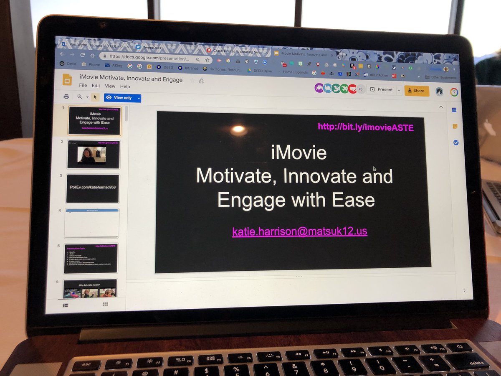501x376 pixels.
Task: Click the print icon in the Slides toolbar
Action: [66, 97]
